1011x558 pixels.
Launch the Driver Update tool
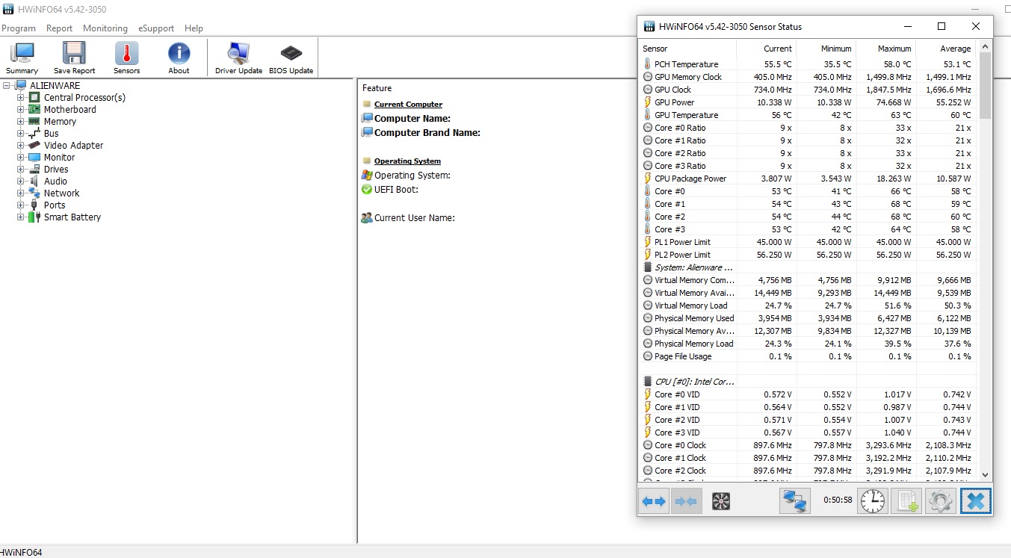[x=238, y=58]
